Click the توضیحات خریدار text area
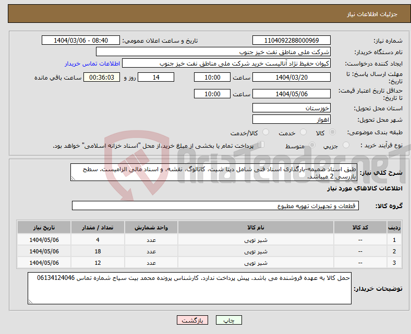The width and height of the screenshot is (411, 334). coord(190,289)
